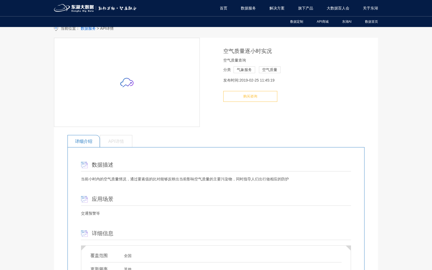
Task: Go to 东湖AI in the sub navigation
Action: pos(347,22)
